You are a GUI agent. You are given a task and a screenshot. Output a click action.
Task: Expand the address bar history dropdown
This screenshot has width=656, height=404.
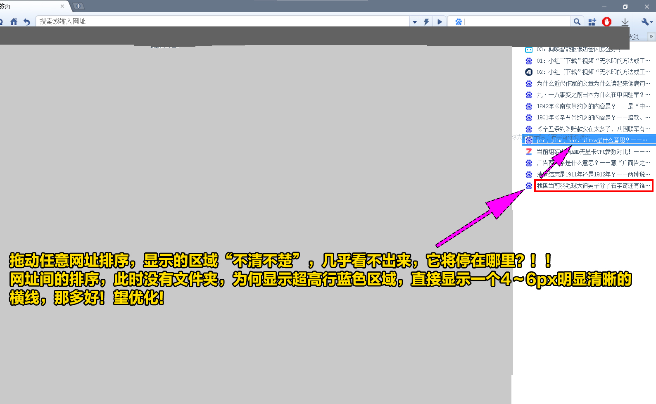[x=415, y=22]
